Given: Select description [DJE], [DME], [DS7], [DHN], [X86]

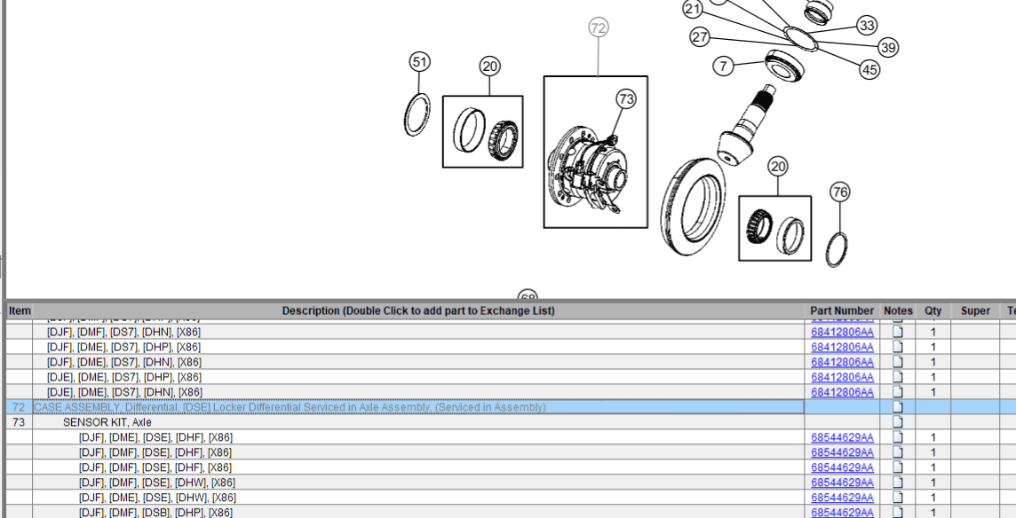Looking at the screenshot, I should pyautogui.click(x=123, y=392).
